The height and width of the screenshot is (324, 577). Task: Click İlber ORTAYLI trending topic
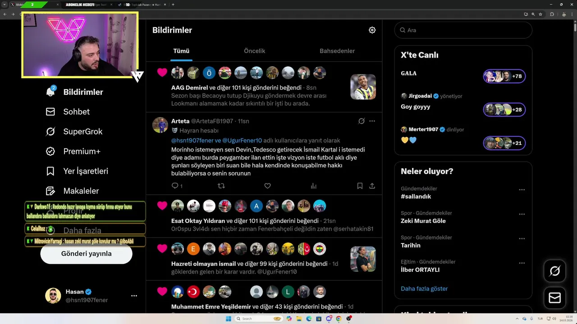[420, 270]
